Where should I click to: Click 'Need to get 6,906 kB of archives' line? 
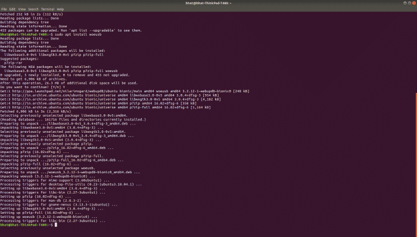pyautogui.click(x=33, y=79)
